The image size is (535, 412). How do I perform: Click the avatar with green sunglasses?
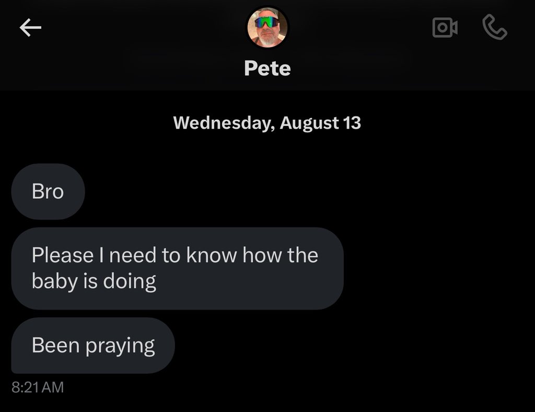pos(267,28)
